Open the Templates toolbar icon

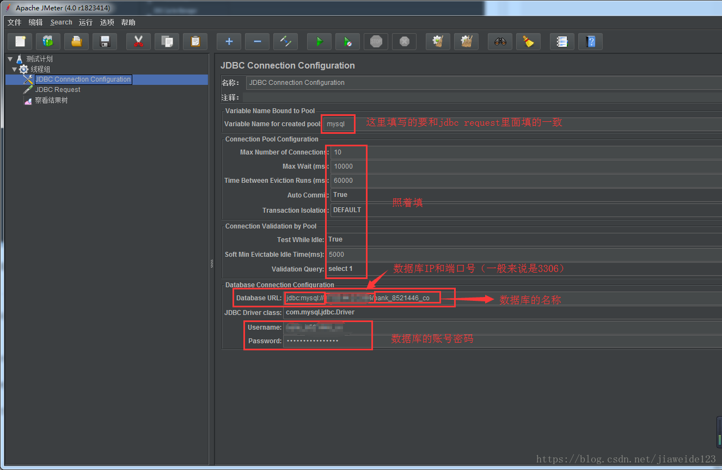coord(48,41)
